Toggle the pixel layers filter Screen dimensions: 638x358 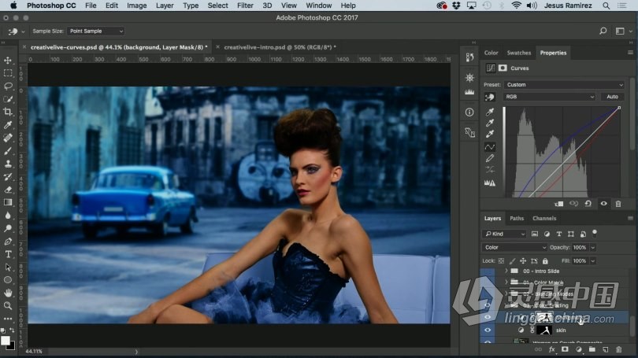535,234
